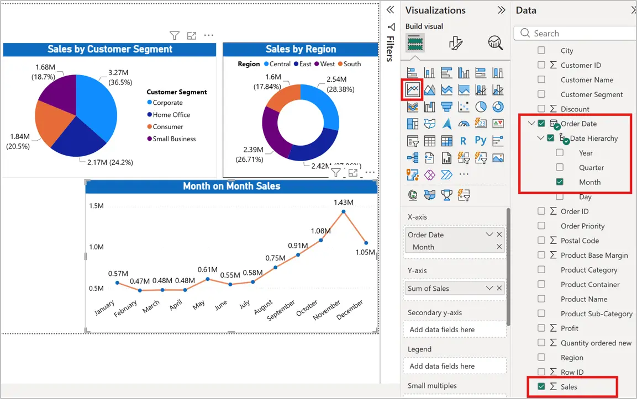This screenshot has height=399, width=637.
Task: Tick the Quarter checkbox in Date Hierarchy
Action: 560,167
